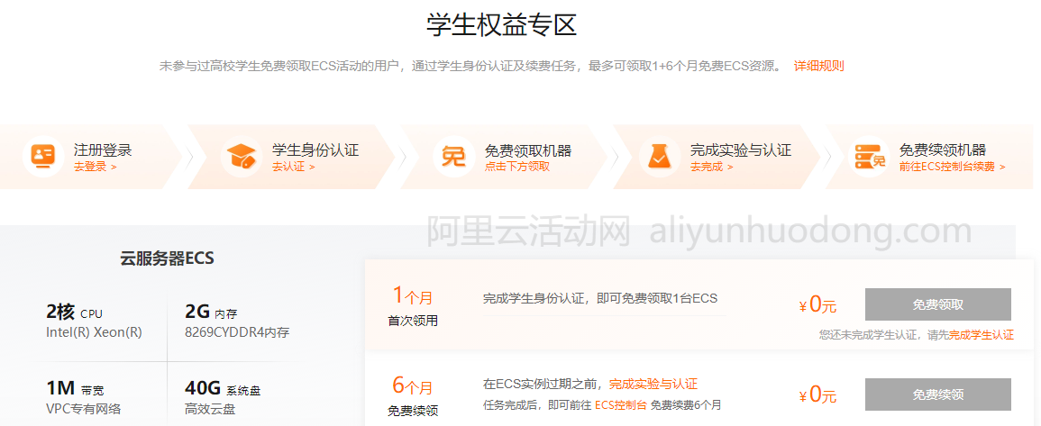Select the 注册登录 step label
1041x426 pixels.
click(x=103, y=150)
